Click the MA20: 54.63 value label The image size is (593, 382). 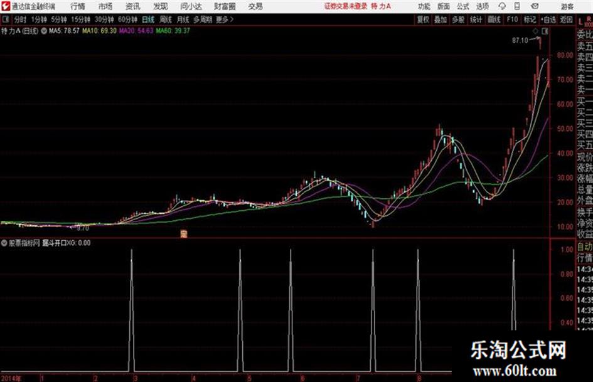tap(136, 31)
